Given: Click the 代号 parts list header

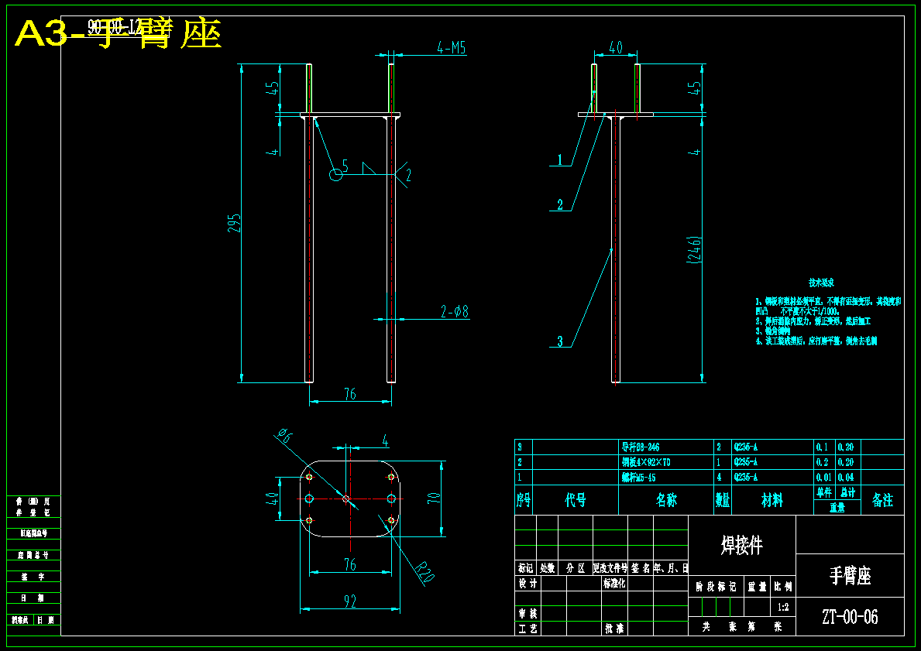Looking at the screenshot, I should point(575,500).
